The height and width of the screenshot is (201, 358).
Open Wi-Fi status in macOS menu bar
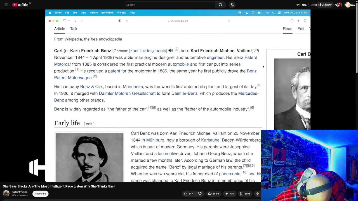tap(267, 13)
